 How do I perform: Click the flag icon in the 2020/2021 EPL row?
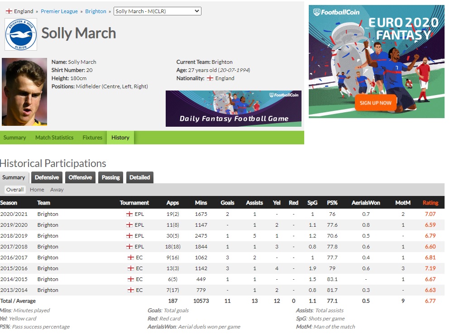pos(129,214)
